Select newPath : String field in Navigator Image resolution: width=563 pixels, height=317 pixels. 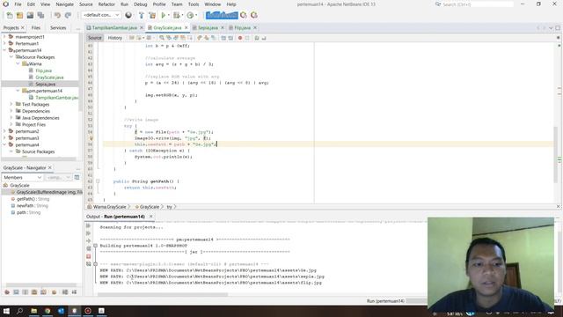click(32, 205)
